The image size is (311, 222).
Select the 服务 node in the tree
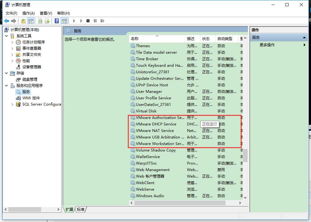click(x=26, y=92)
